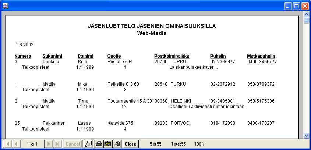The image size is (311, 150).
Task: Click the 'Etunimi' column header
Action: click(x=85, y=56)
